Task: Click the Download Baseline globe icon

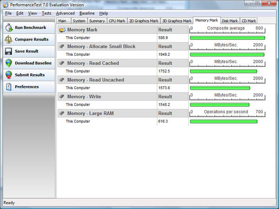Action: [8, 63]
